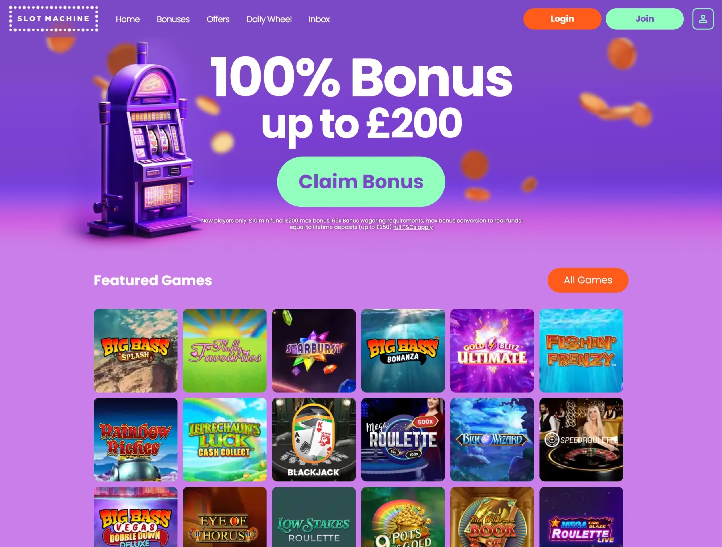Viewport: 722px width, 547px height.
Task: Open the account profile icon
Action: click(x=703, y=19)
